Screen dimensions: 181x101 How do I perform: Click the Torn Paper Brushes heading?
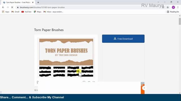[x=49, y=30]
